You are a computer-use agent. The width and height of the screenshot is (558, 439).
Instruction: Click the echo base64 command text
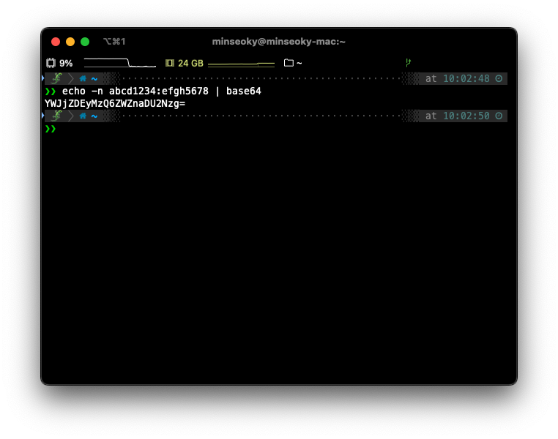tap(161, 91)
